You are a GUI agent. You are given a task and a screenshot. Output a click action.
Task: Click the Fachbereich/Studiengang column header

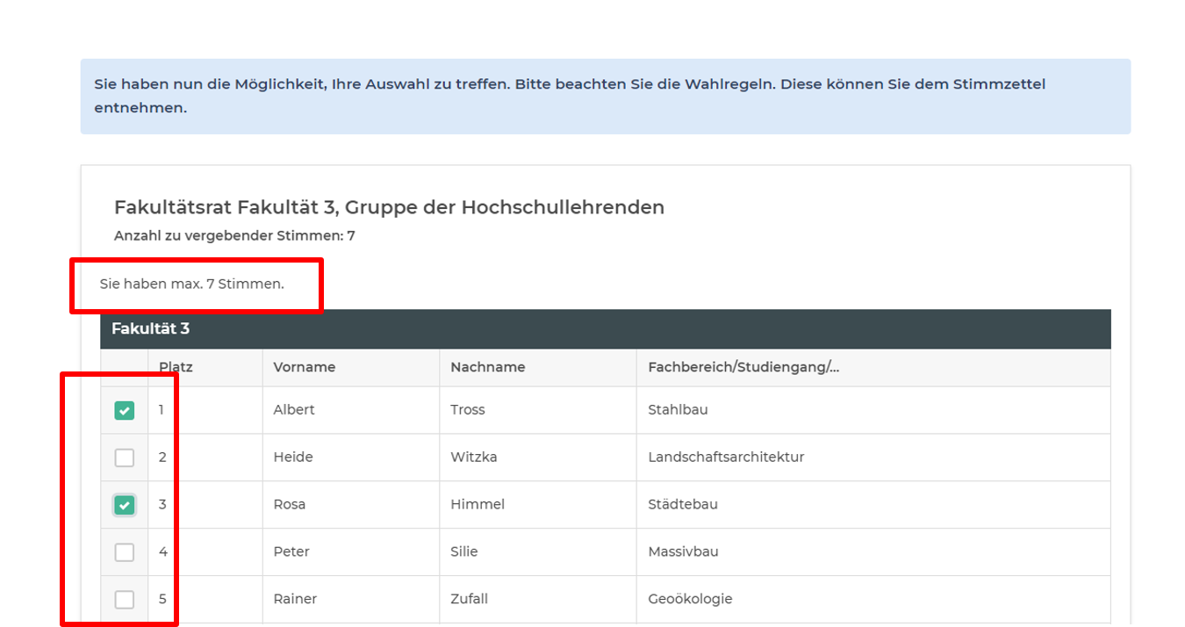click(x=743, y=367)
